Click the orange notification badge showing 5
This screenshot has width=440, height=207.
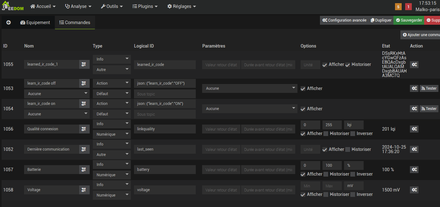[398, 7]
